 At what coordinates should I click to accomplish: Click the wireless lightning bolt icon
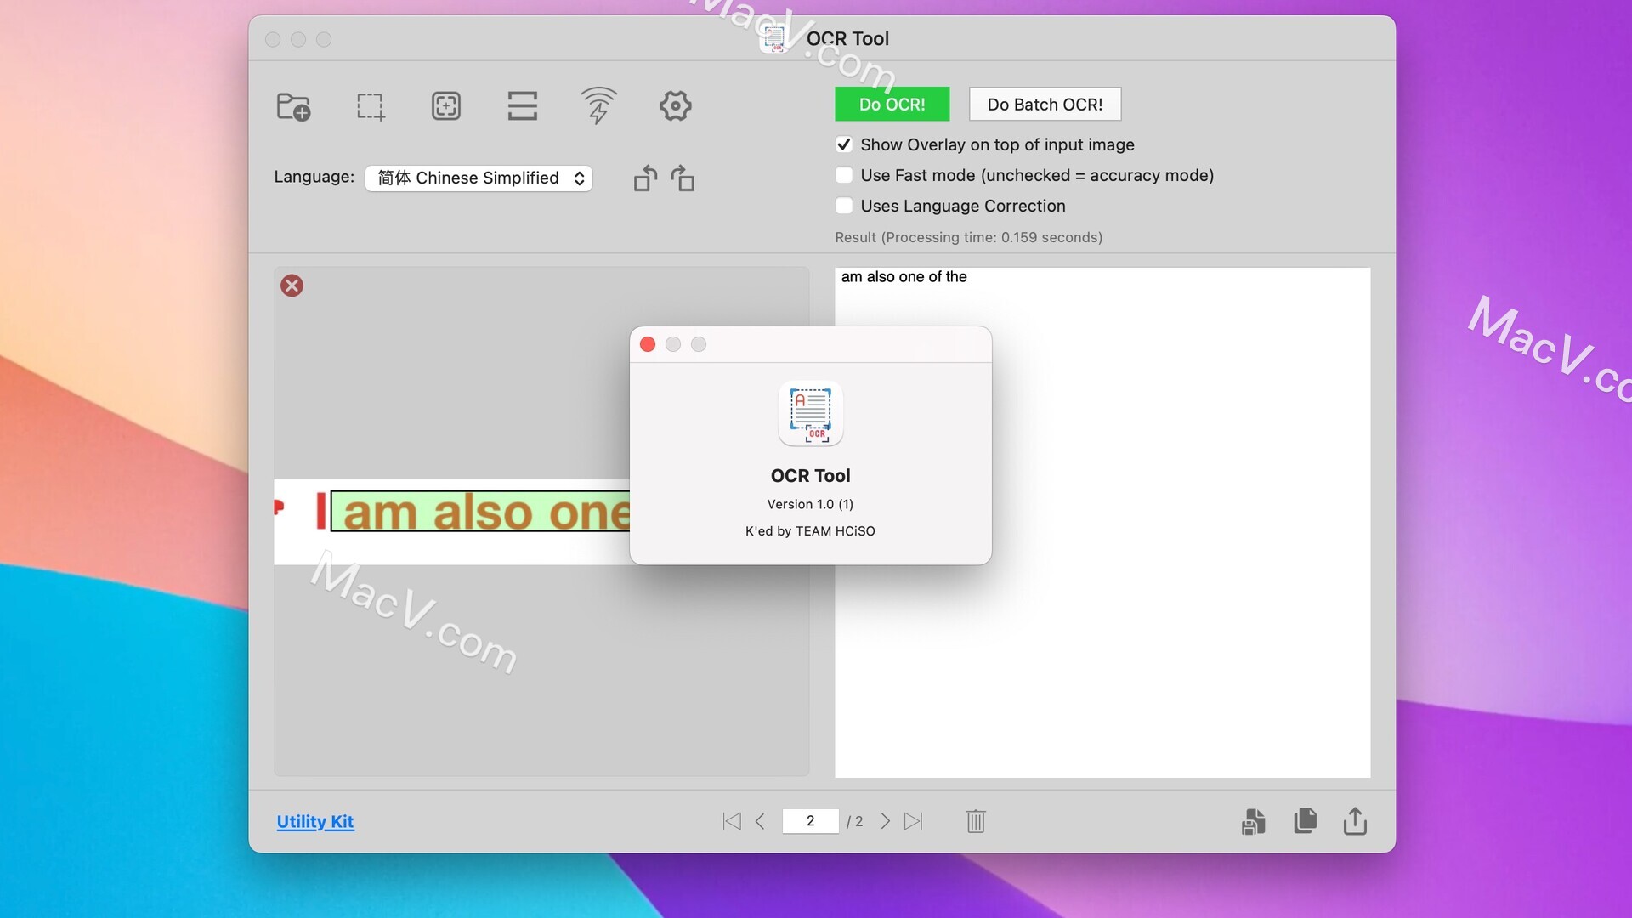point(598,105)
